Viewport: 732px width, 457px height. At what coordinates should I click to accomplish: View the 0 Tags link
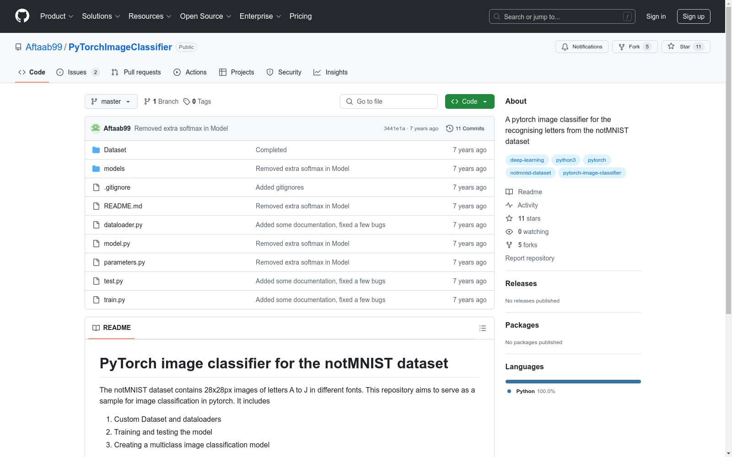197,101
